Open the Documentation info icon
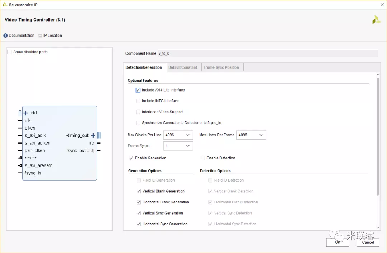This screenshot has height=253, width=387. [x=5, y=36]
